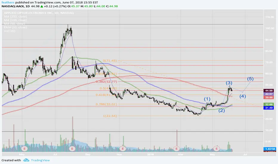The width and height of the screenshot is (278, 164).
Task: Click the 2018 time axis label
Action: click(x=150, y=154)
